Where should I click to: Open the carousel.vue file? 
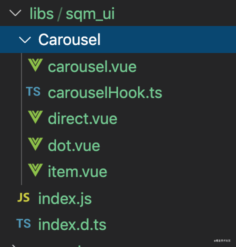pos(92,67)
